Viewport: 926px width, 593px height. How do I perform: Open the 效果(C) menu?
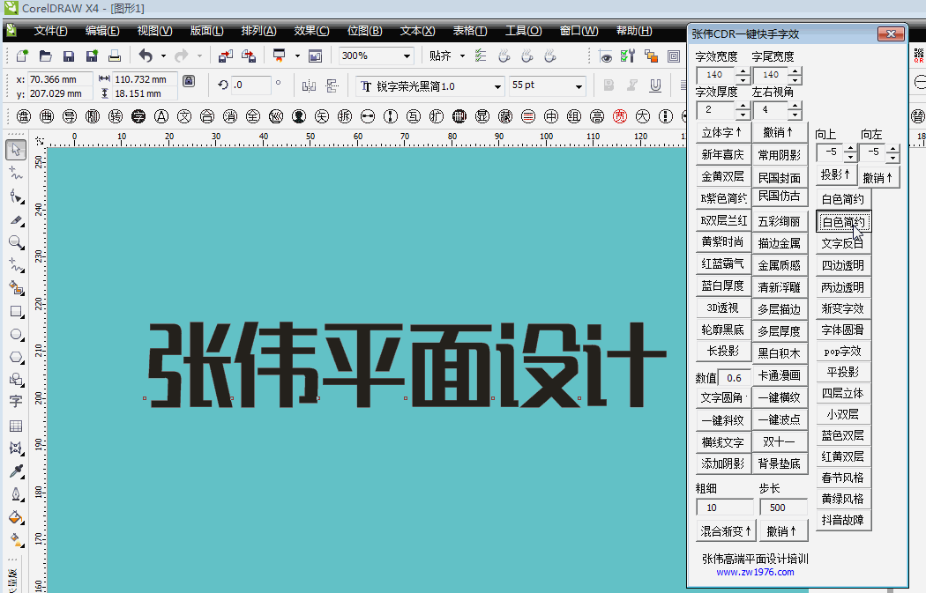tap(311, 31)
